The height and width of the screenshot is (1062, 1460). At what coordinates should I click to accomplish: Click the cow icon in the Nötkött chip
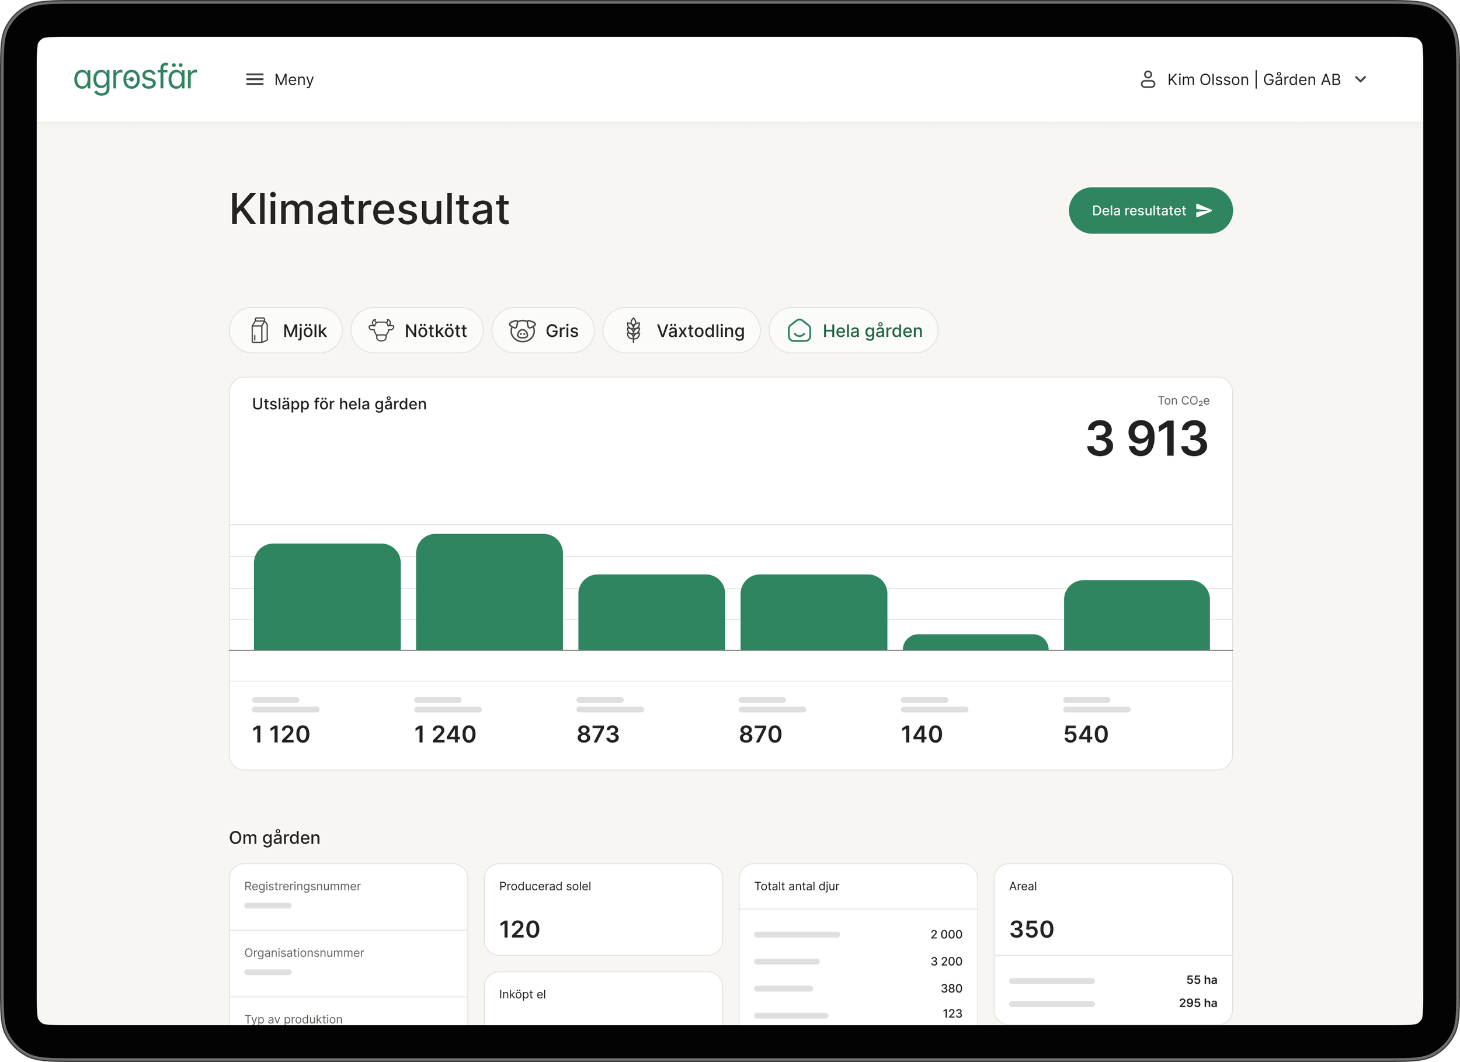[x=381, y=330]
